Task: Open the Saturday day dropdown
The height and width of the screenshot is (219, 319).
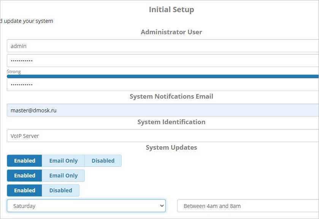Action: (x=84, y=206)
